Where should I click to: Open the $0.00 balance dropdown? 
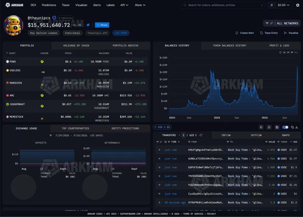(x=283, y=5)
